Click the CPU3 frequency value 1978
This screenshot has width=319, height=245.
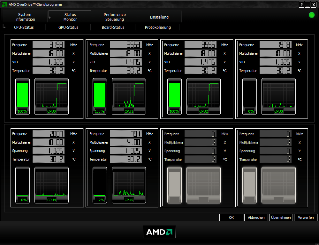click(x=276, y=45)
